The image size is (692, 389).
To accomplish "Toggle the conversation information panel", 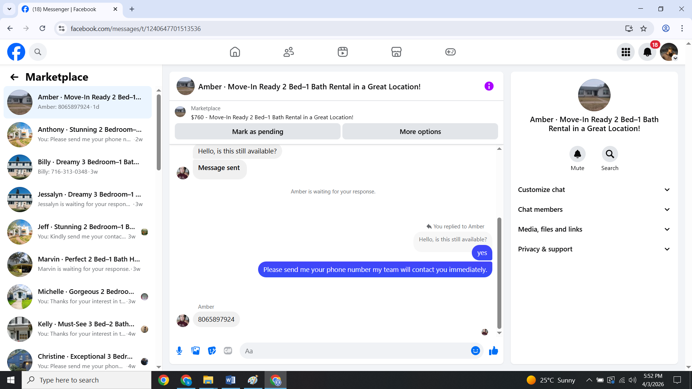I will [489, 86].
